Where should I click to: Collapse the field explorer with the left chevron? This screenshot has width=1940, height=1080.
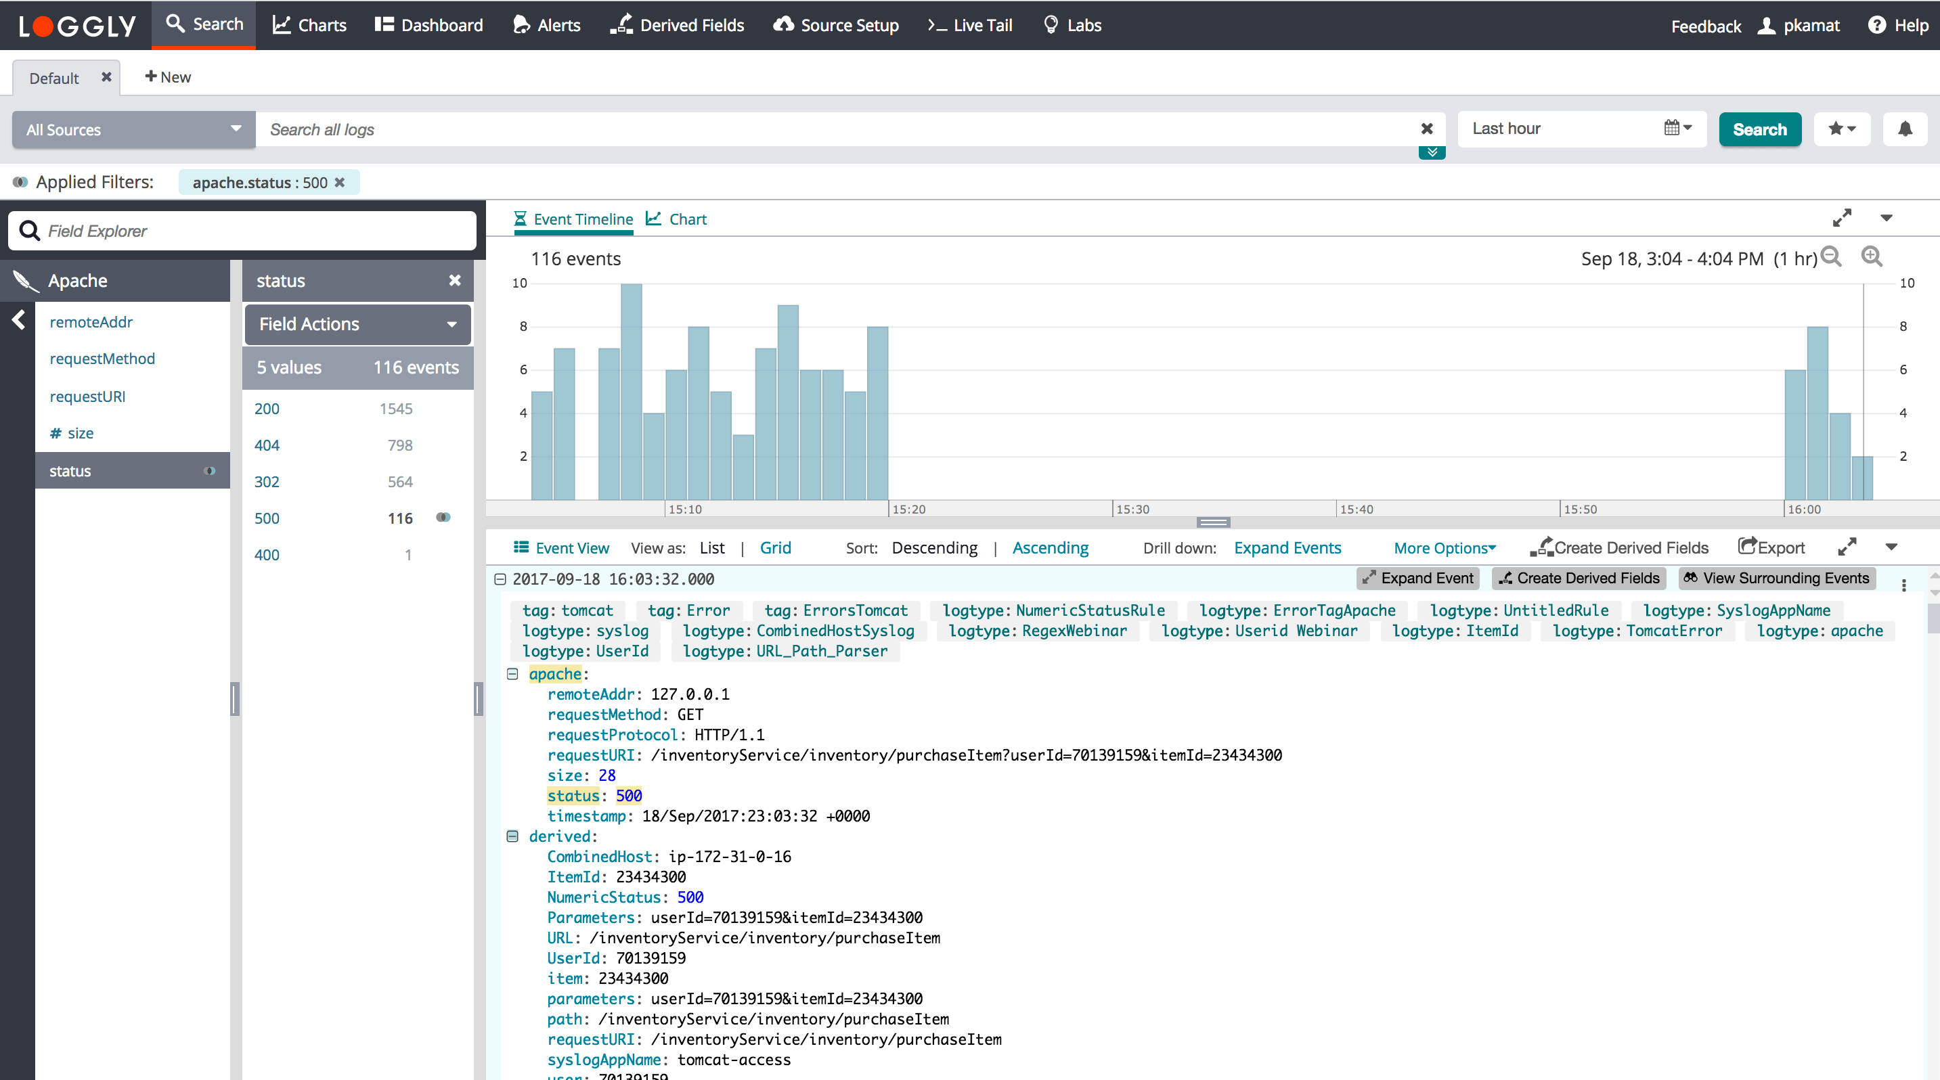[19, 321]
